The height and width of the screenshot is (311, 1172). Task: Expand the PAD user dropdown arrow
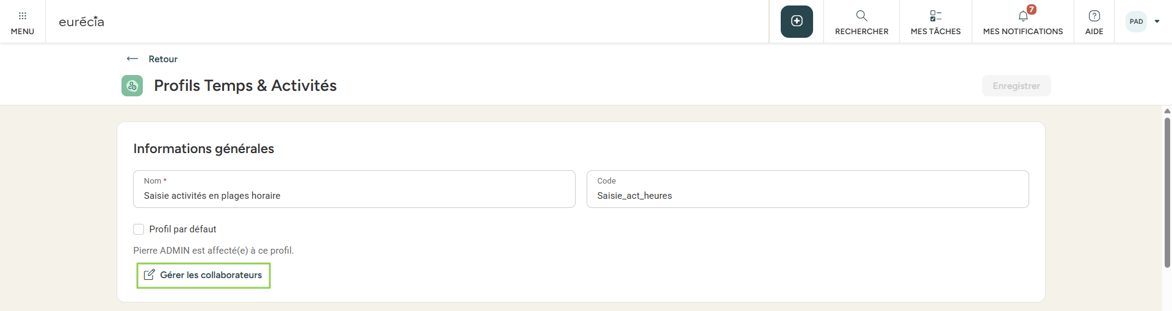pyautogui.click(x=1157, y=21)
